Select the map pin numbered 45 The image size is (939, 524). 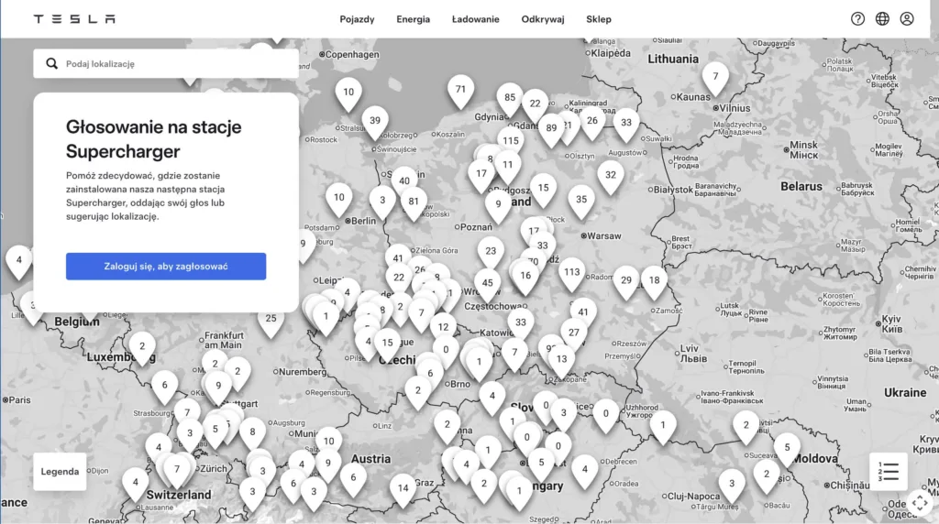pyautogui.click(x=488, y=286)
